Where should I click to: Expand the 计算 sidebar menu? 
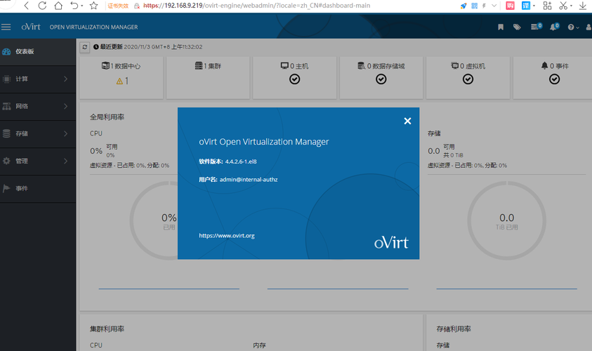(x=38, y=79)
